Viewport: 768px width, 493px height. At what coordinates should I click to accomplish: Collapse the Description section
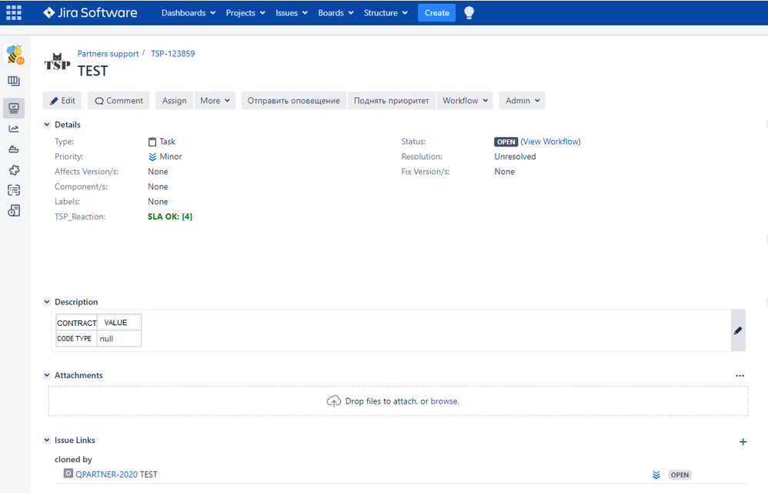click(47, 302)
